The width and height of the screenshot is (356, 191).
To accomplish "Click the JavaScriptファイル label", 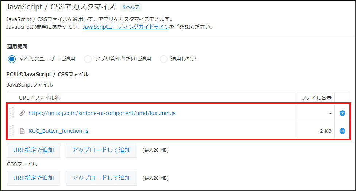I will point(30,85).
